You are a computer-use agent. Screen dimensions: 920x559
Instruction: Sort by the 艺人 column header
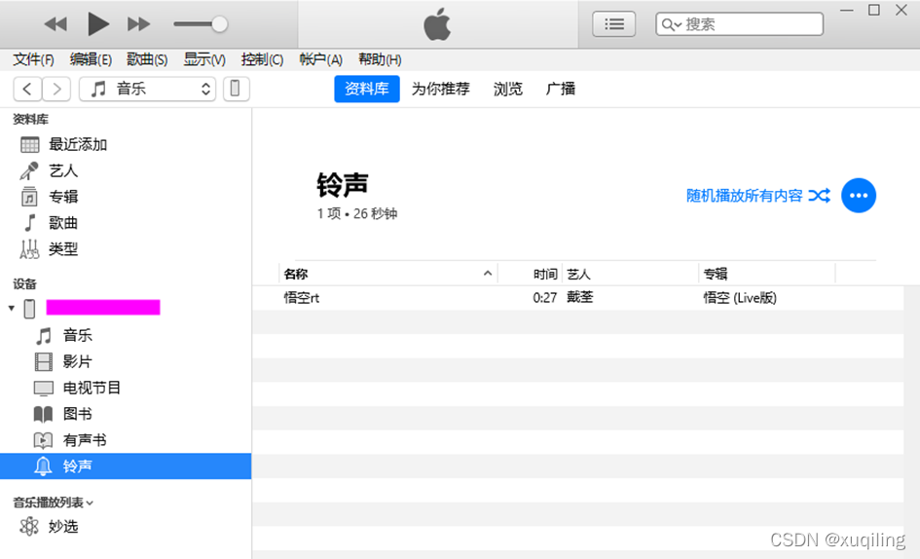(630, 274)
